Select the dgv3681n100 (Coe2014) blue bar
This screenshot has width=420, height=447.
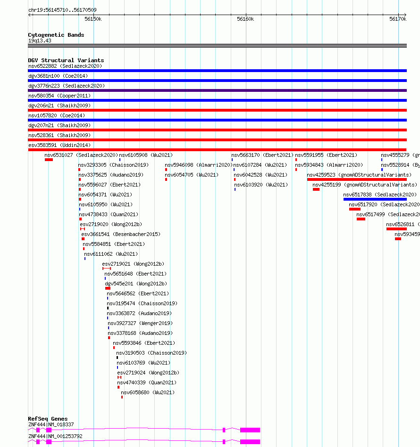point(217,81)
